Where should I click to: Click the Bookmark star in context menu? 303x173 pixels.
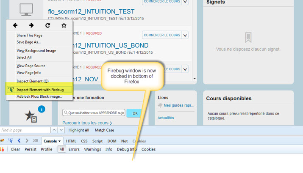click(x=64, y=25)
